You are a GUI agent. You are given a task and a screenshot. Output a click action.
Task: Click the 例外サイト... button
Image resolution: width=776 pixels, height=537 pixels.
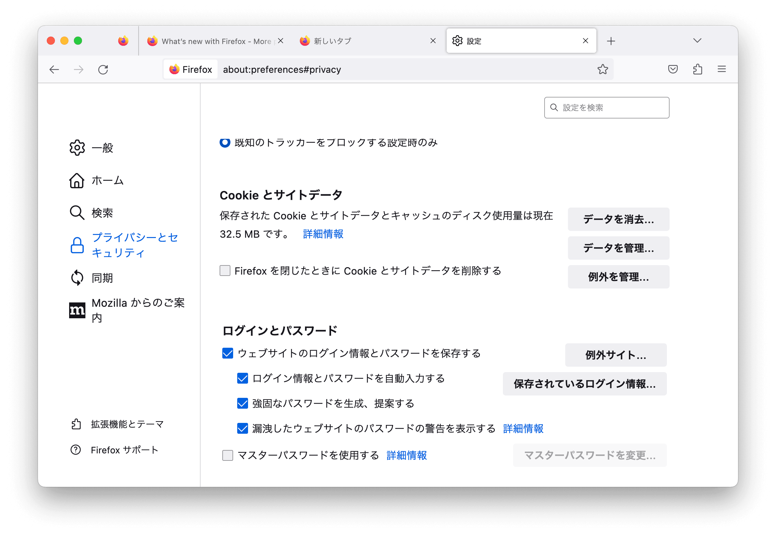click(616, 355)
